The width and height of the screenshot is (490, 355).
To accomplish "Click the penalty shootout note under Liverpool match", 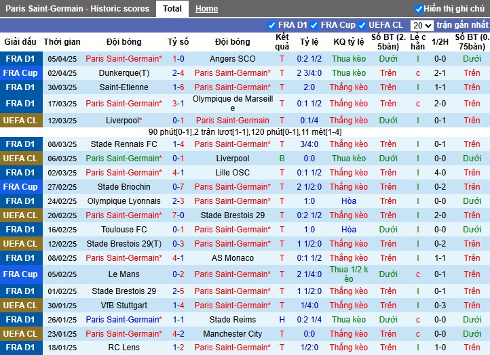I will (x=245, y=132).
